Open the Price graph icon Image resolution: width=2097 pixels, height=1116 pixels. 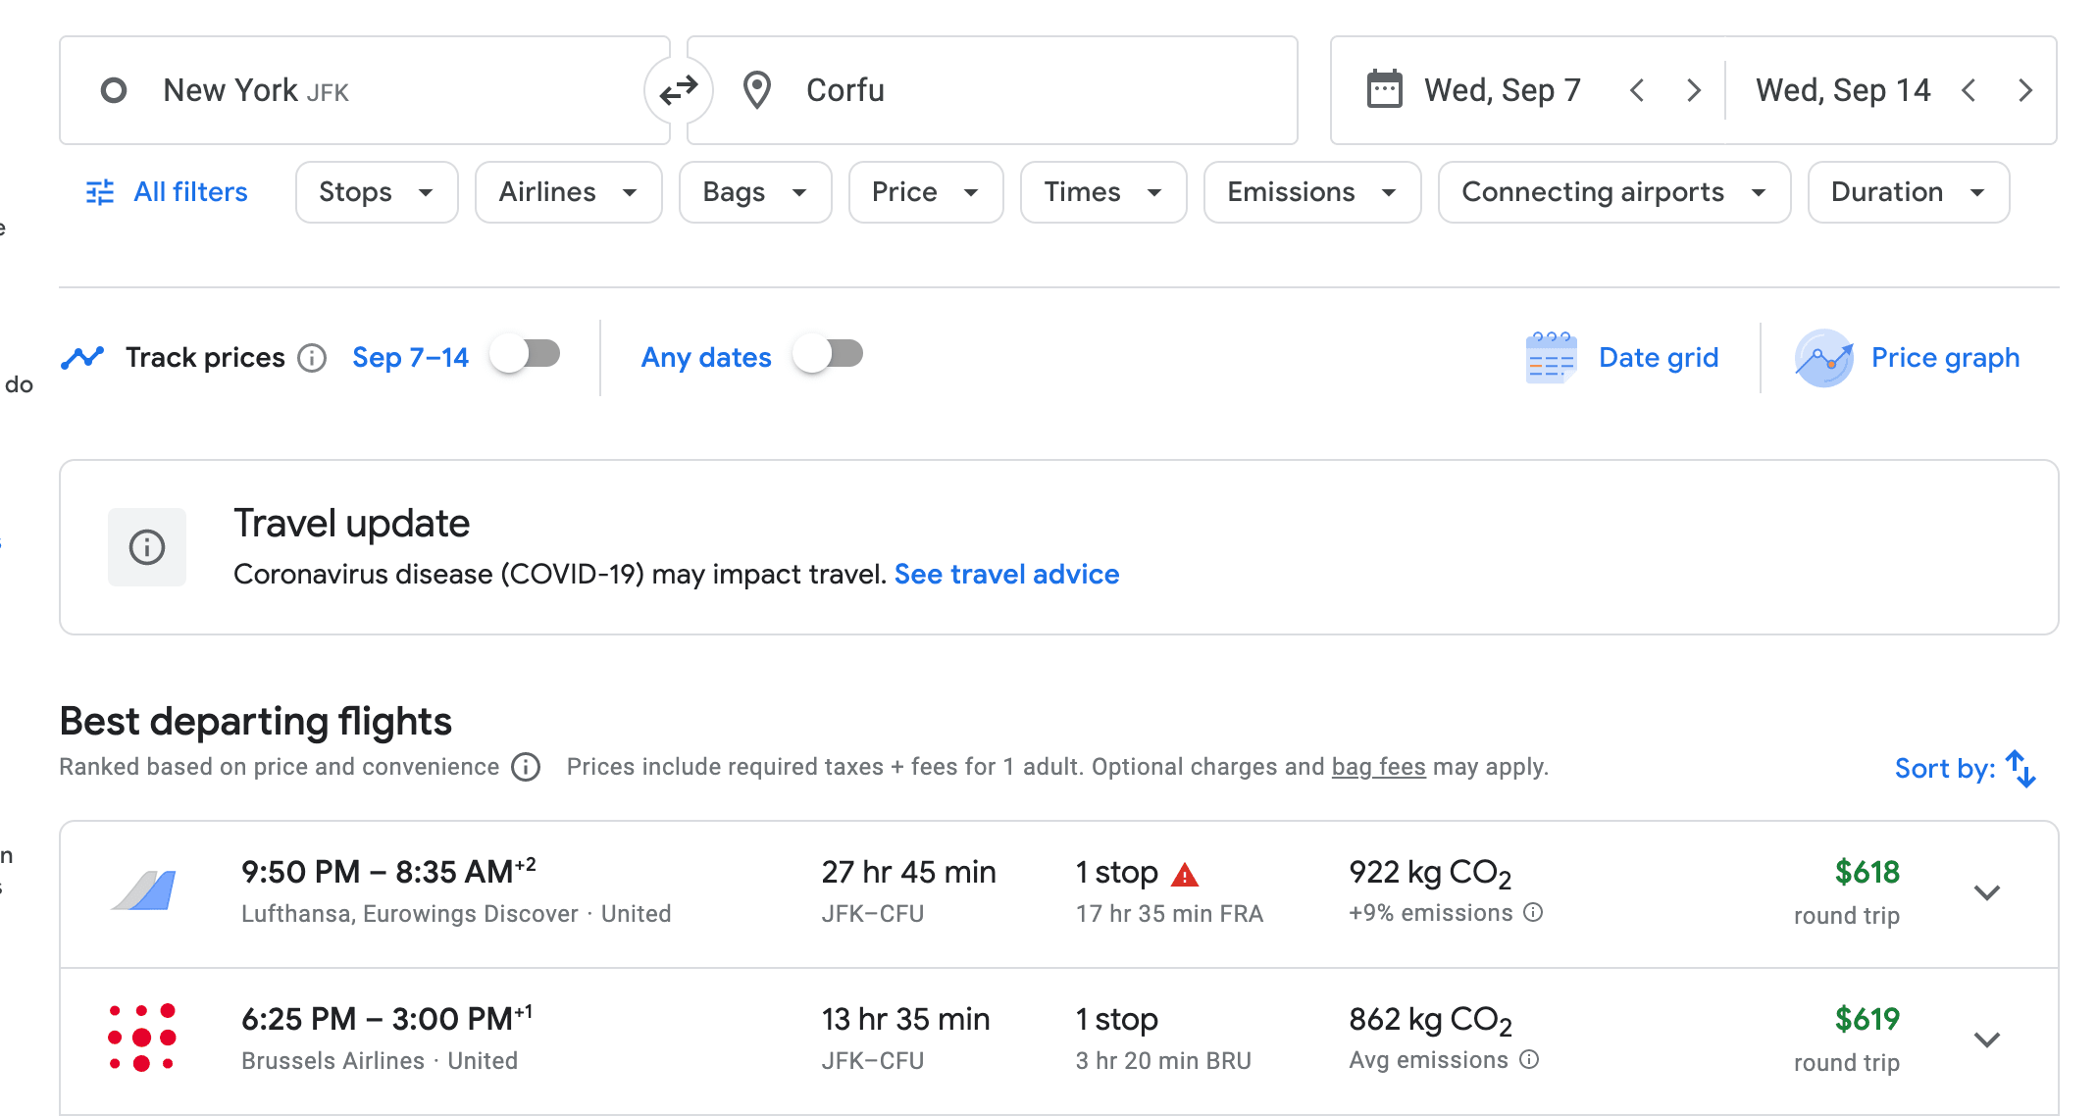click(x=1823, y=358)
